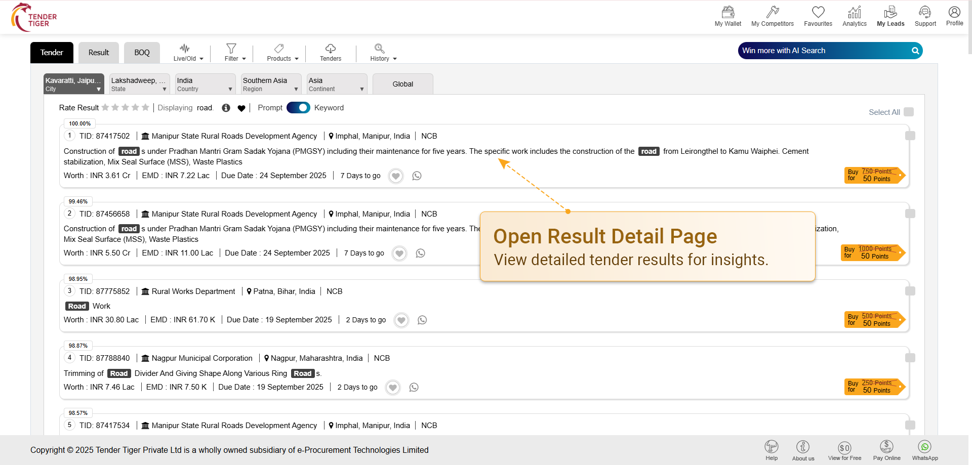Toggle the Prompt/Keyword switch

point(298,108)
